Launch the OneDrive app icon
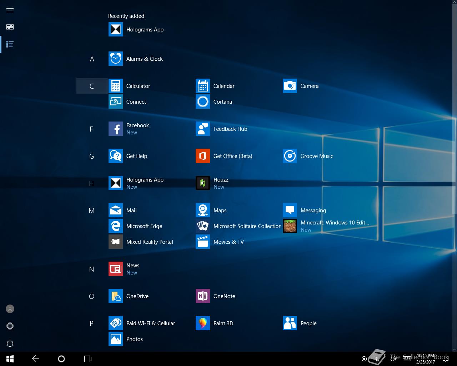Screen dimensions: 457x366 tap(116, 296)
